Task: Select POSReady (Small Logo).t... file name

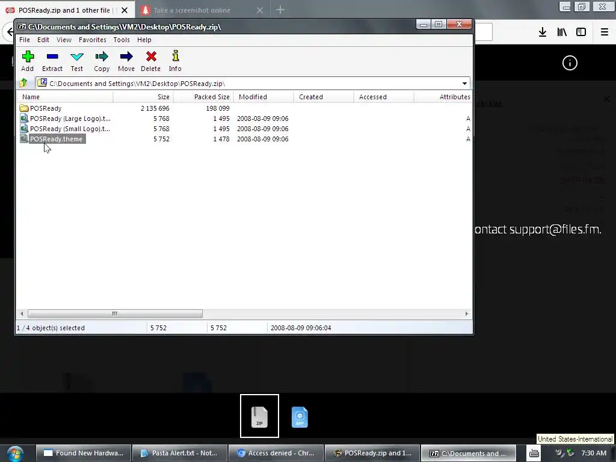Action: (x=70, y=129)
